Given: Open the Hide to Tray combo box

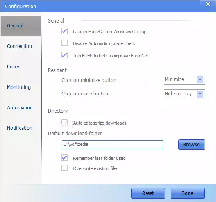Looking at the screenshot, I should pos(184,94).
